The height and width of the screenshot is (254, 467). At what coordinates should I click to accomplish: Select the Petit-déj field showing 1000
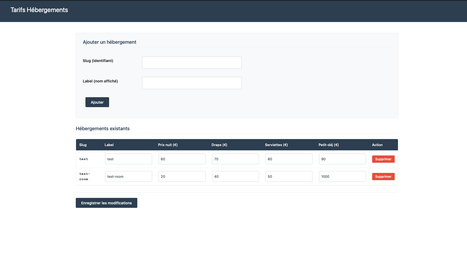(342, 176)
